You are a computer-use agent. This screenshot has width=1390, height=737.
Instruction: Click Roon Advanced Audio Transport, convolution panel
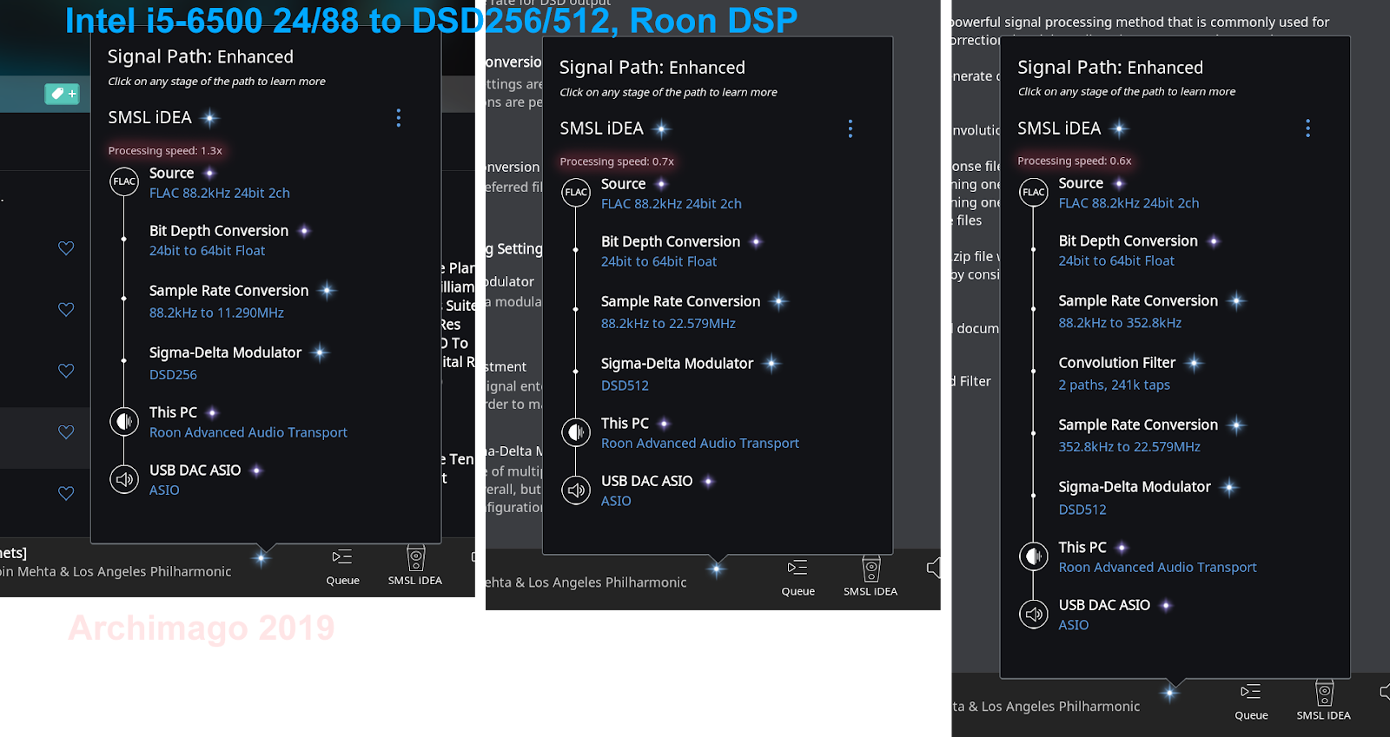coord(1157,567)
